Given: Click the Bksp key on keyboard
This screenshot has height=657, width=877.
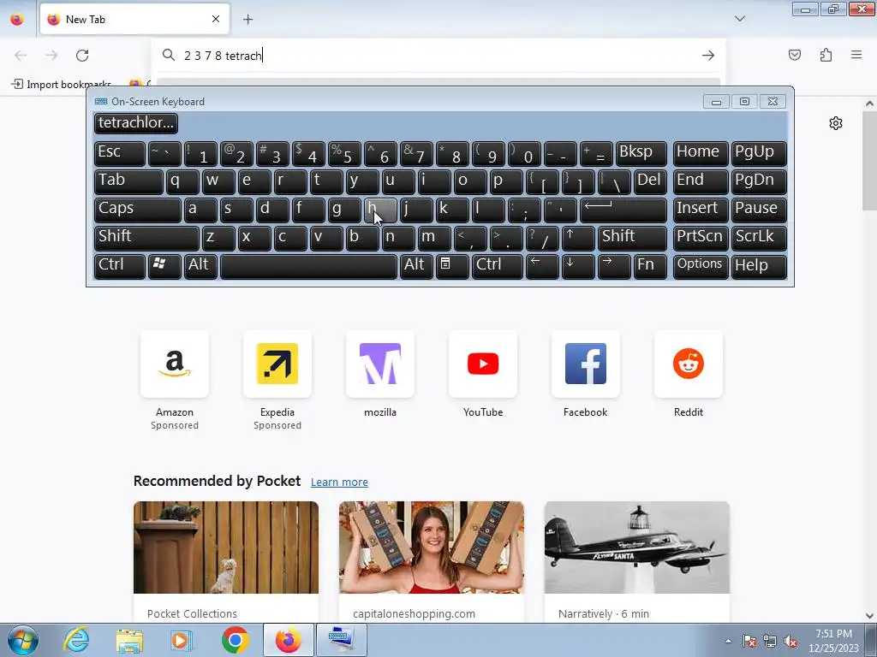Looking at the screenshot, I should 641,153.
